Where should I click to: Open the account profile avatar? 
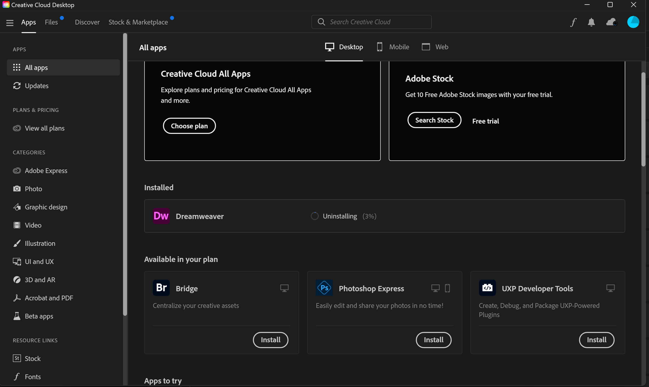633,22
